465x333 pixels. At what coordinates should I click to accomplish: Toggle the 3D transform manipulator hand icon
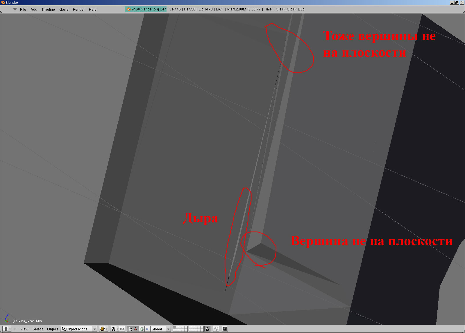[130, 329]
